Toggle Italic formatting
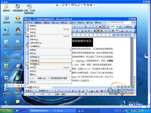Screen dimensions: 151x113 [x=74, y=31]
